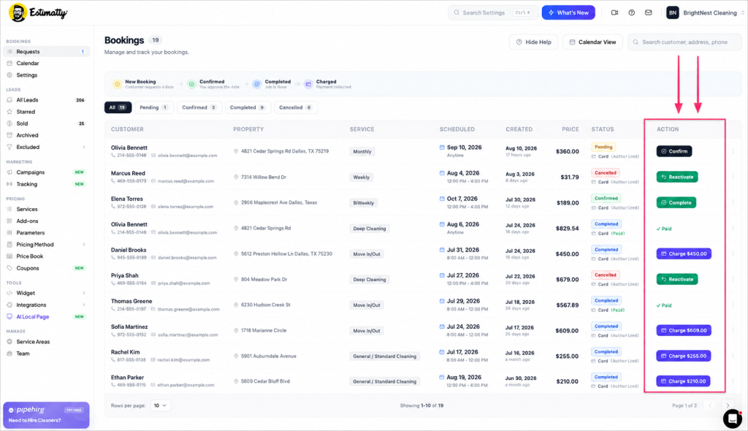Viewport: 748px width, 431px height.
Task: Open BrightNest Cleaning account dropdown
Action: click(705, 13)
